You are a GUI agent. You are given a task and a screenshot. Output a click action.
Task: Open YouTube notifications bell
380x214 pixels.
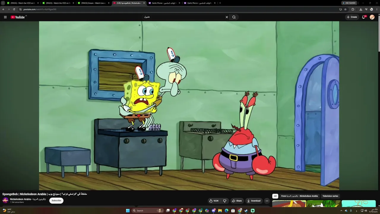click(x=364, y=17)
